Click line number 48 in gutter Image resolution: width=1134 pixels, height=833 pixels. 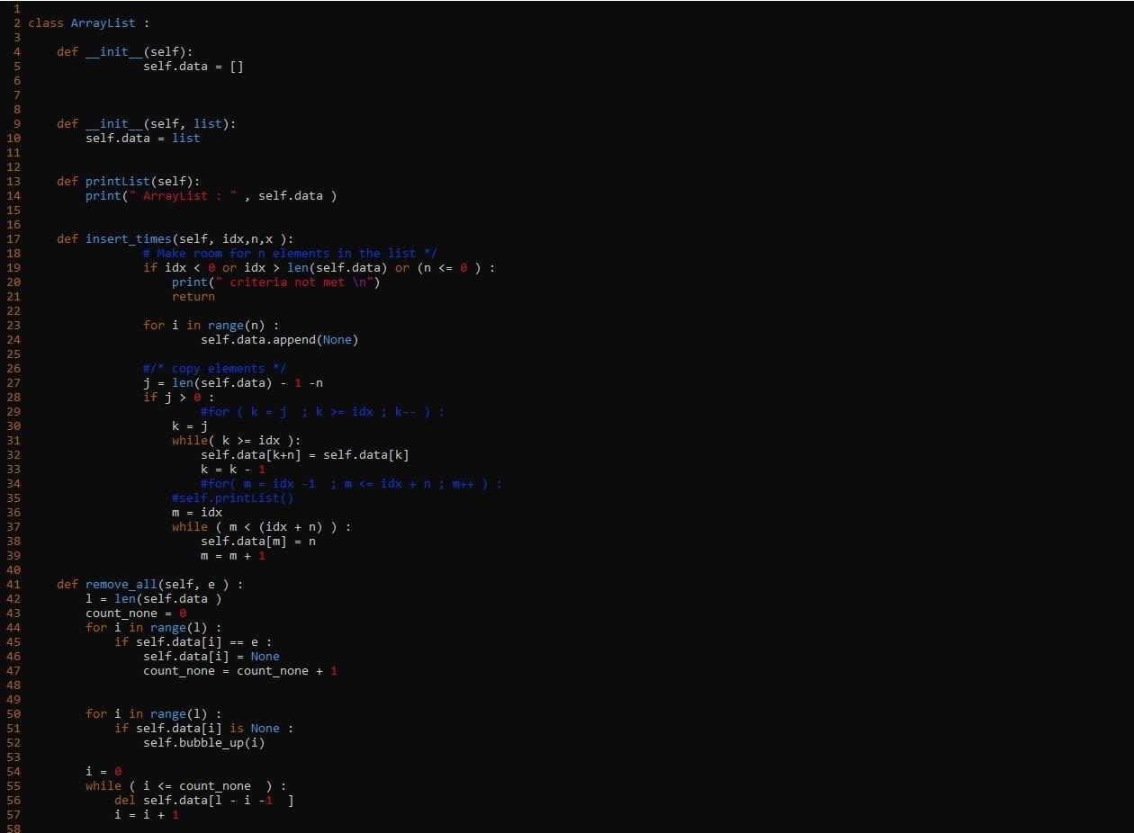pyautogui.click(x=13, y=685)
